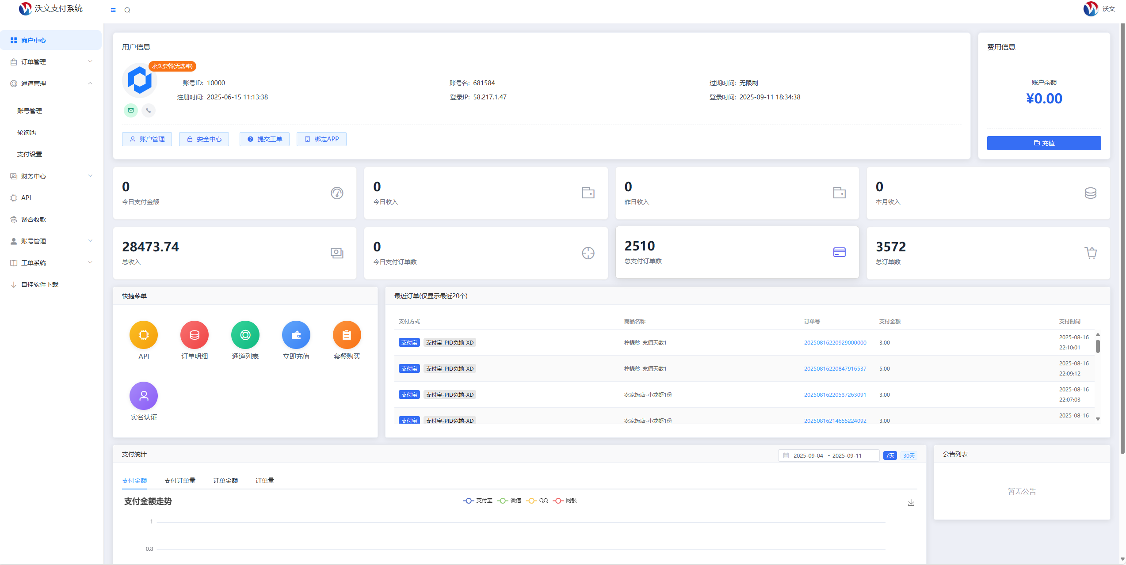1126x565 pixels.
Task: Open 通道列表 green quick icon
Action: coord(245,335)
